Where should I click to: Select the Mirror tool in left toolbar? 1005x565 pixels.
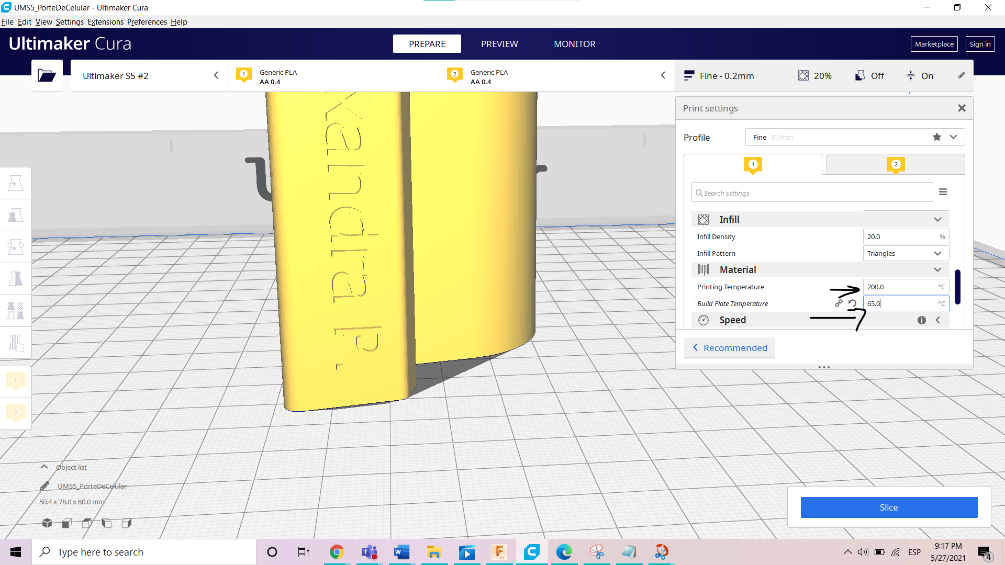[x=16, y=279]
